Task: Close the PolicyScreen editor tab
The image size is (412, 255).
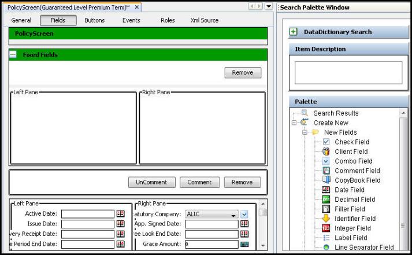Action: 136,7
